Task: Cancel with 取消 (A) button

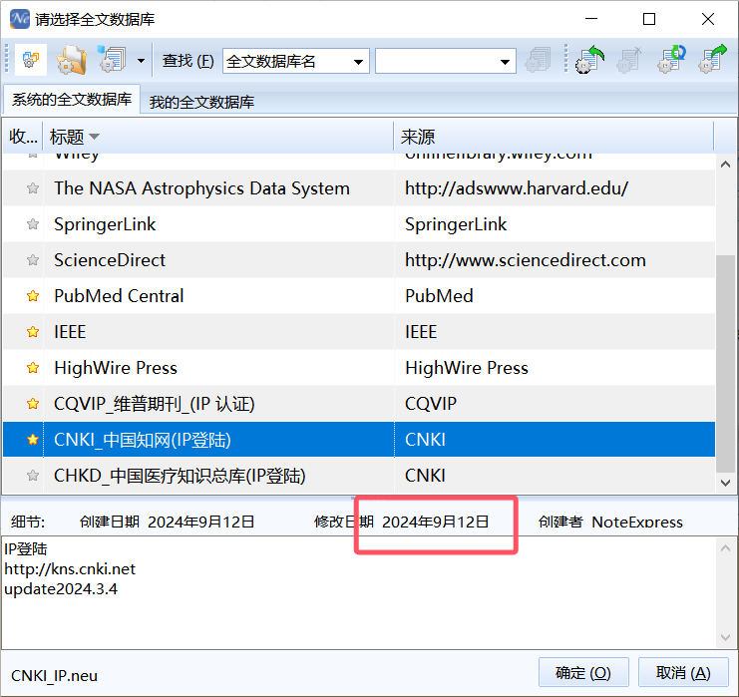Action: click(x=683, y=672)
